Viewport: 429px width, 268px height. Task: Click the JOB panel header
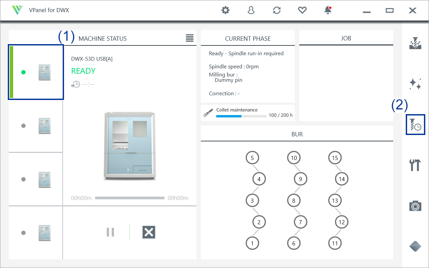[346, 38]
